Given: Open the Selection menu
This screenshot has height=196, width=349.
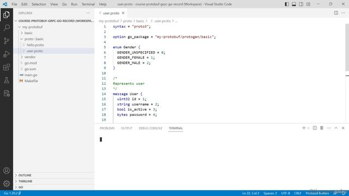Looking at the screenshot, I should tap(39, 4).
